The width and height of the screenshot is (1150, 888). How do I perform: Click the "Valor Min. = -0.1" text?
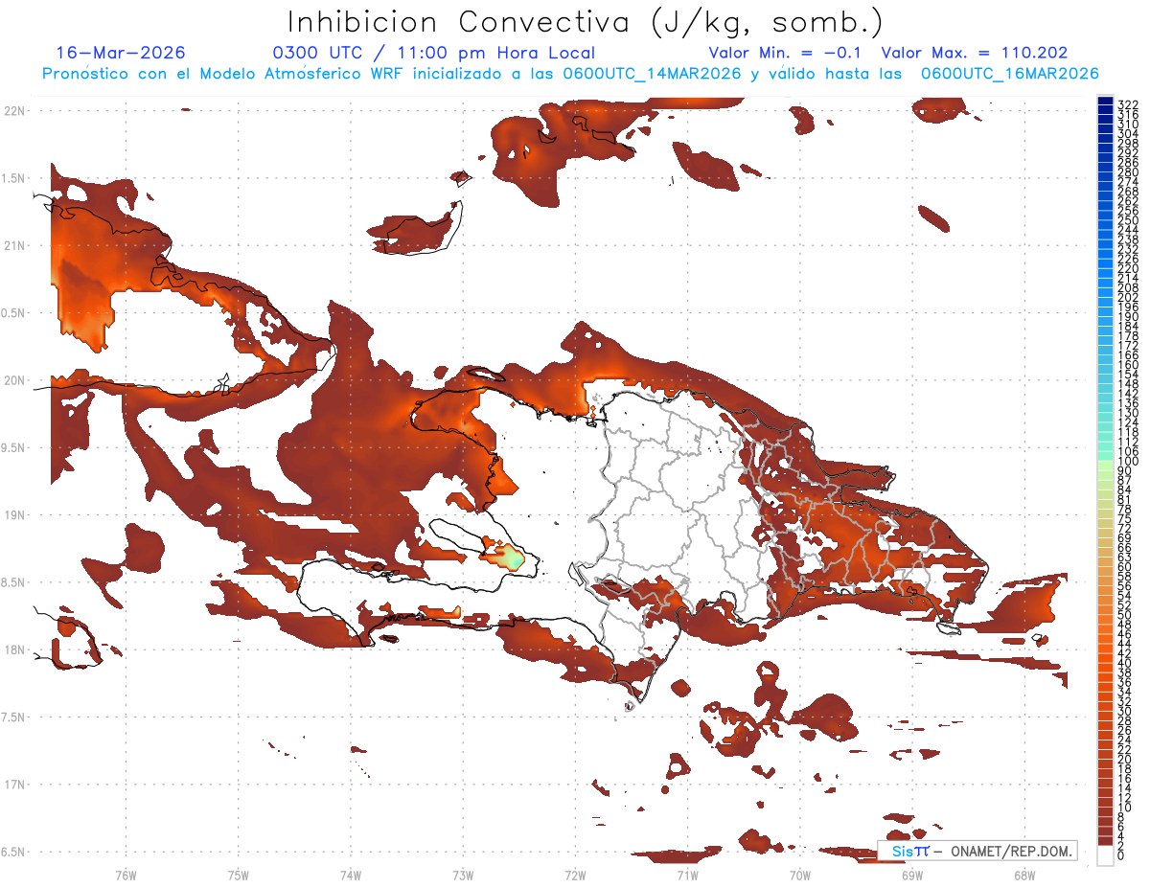tap(785, 53)
